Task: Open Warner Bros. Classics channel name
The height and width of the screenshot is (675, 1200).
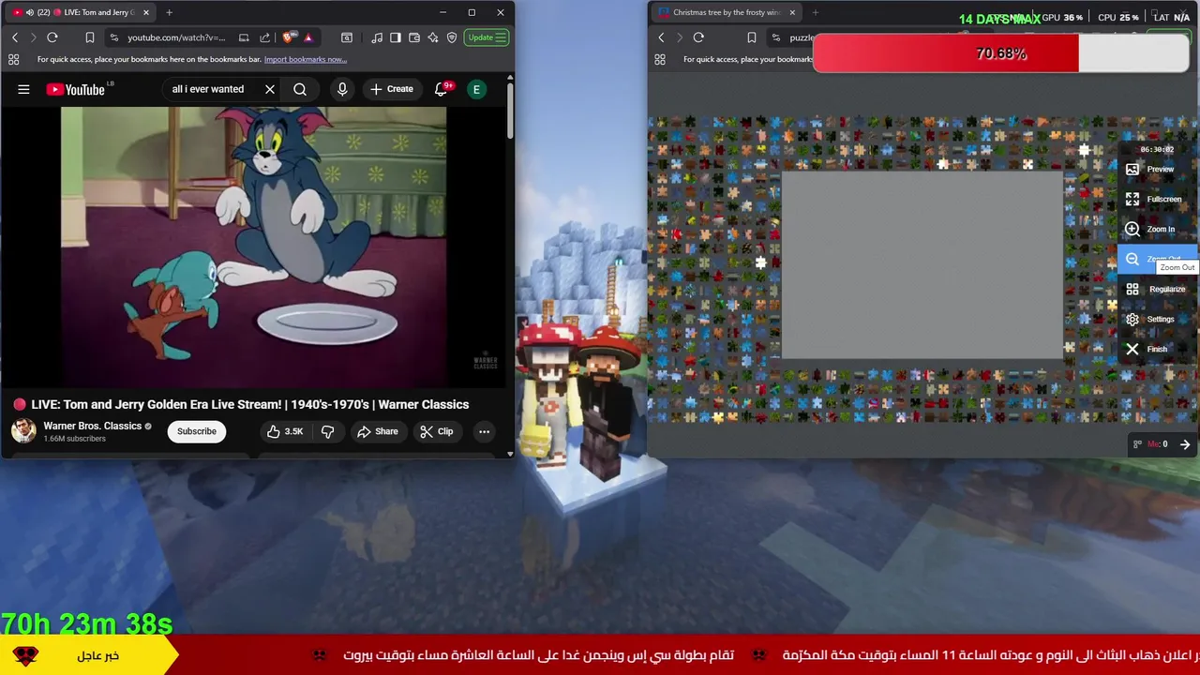Action: (x=92, y=426)
